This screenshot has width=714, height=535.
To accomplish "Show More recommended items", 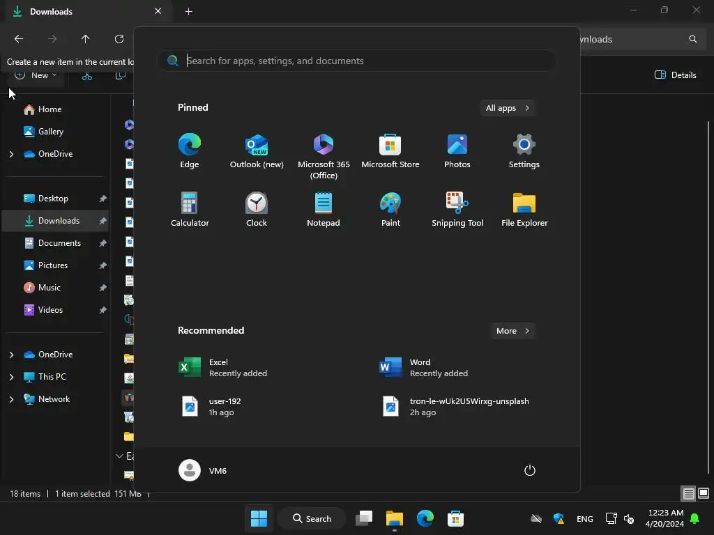I will coord(512,331).
